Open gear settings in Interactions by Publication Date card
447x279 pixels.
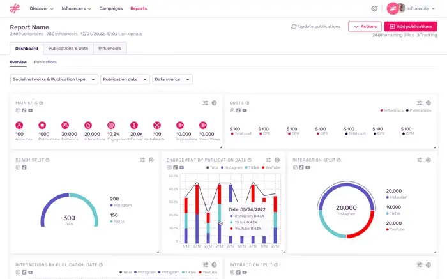pyautogui.click(x=214, y=265)
